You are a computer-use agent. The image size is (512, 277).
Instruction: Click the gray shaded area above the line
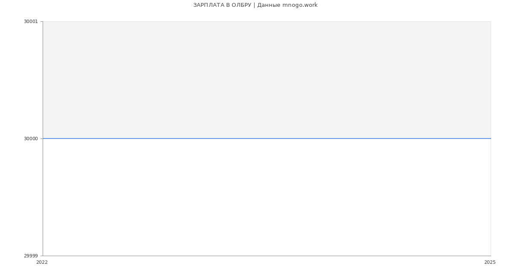(267, 80)
